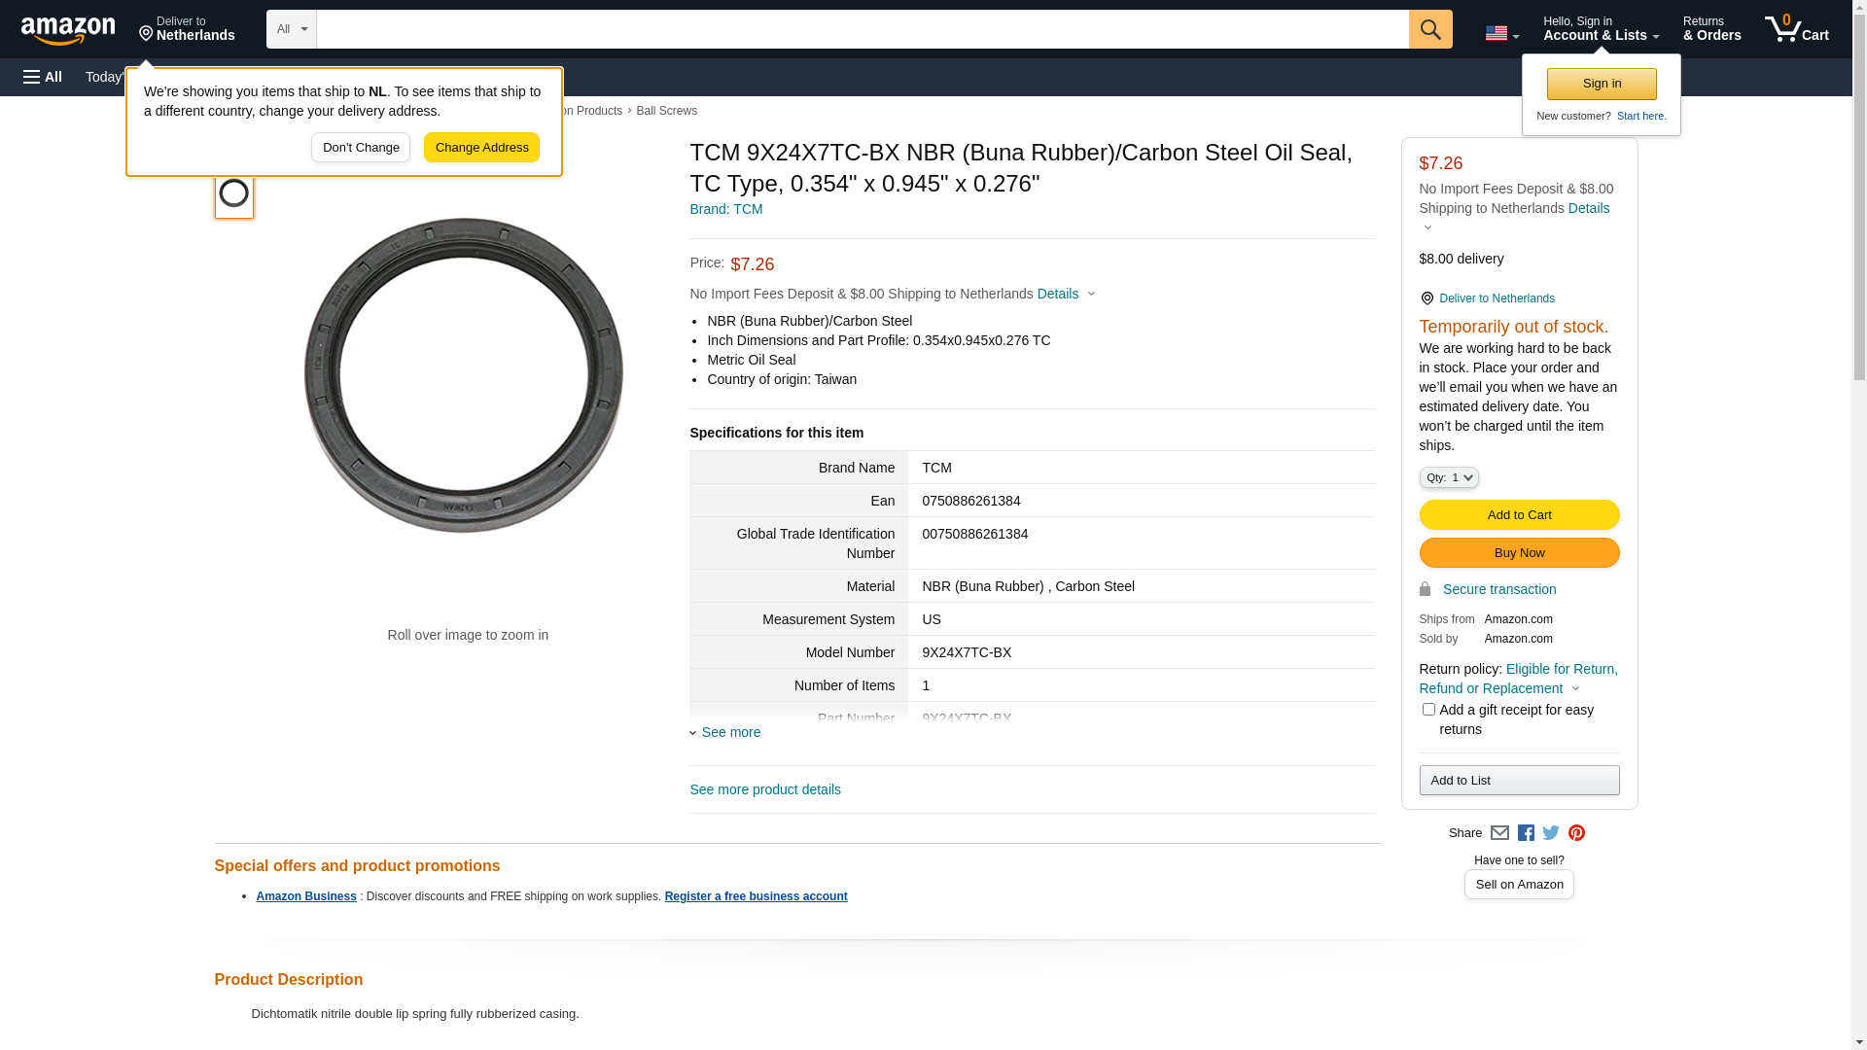
Task: Expand See more specifications
Action: coord(730,732)
